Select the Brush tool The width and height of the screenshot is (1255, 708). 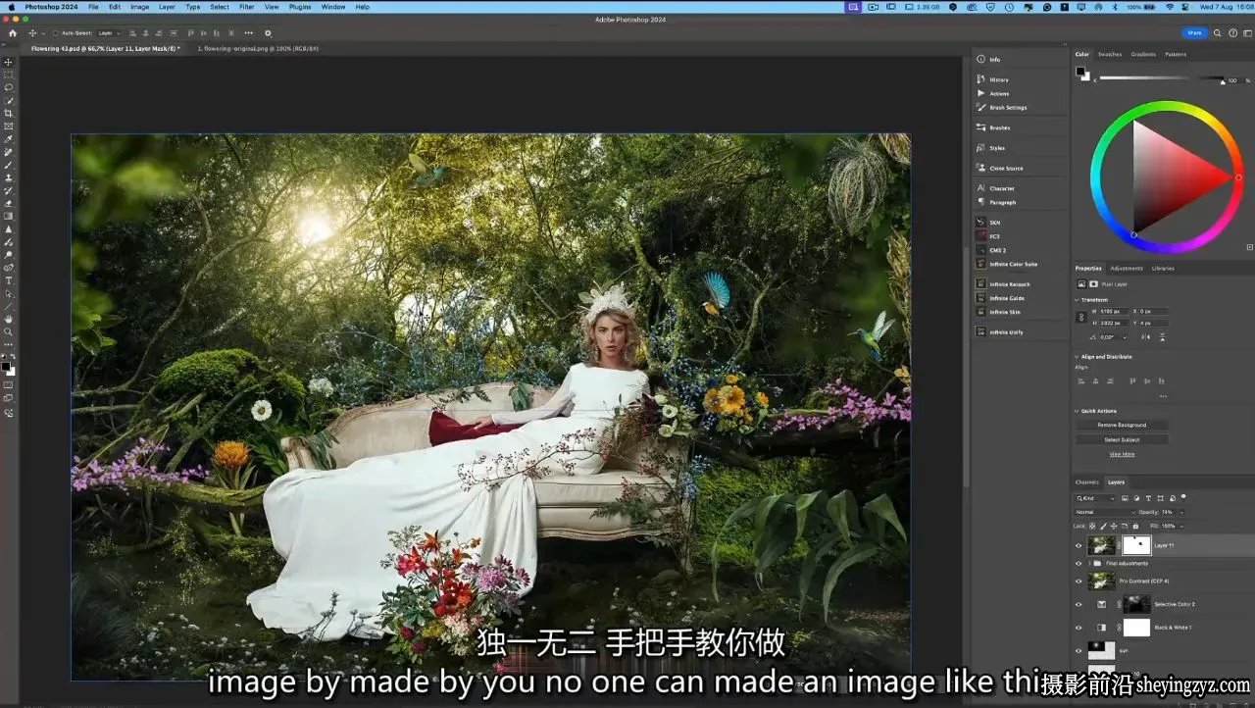click(x=9, y=165)
